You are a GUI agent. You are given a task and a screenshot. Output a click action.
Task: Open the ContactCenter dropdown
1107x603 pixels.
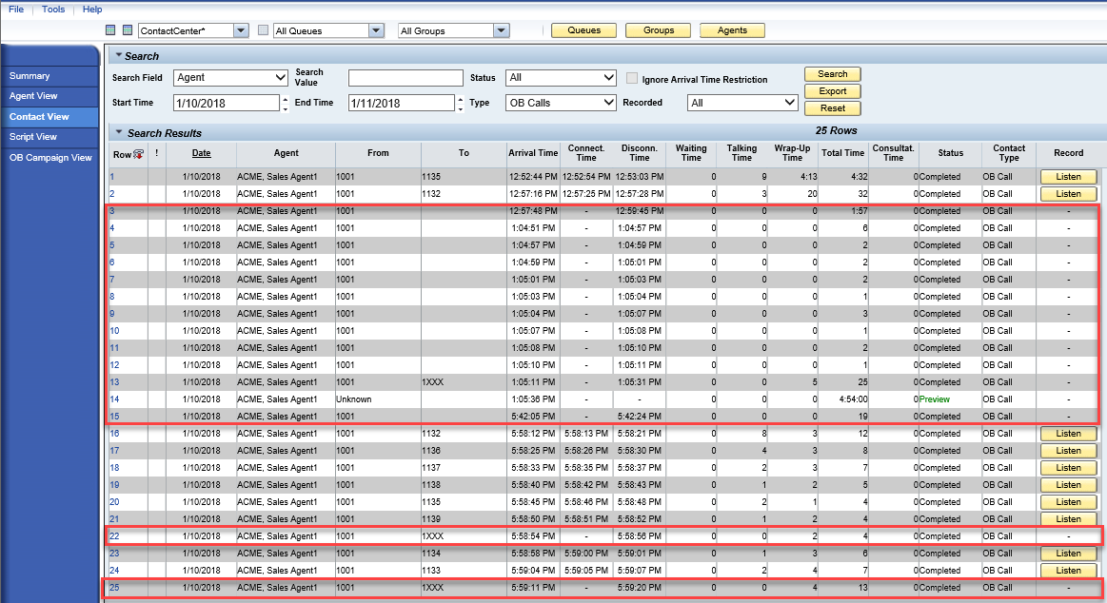tap(242, 30)
